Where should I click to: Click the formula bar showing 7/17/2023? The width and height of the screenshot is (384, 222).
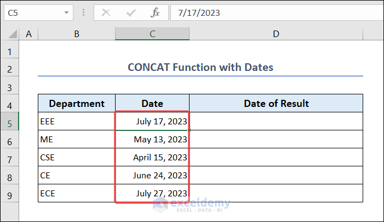click(x=274, y=13)
